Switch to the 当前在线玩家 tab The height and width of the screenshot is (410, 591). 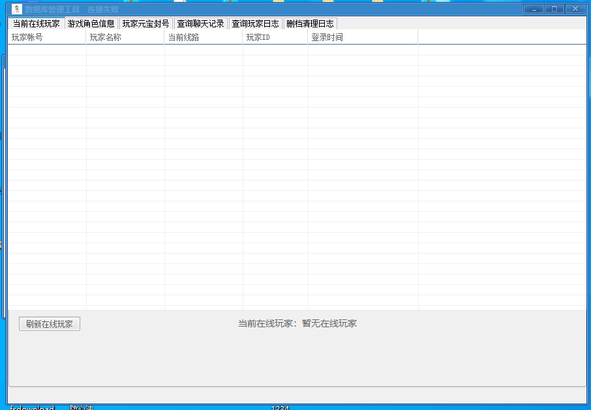point(37,23)
